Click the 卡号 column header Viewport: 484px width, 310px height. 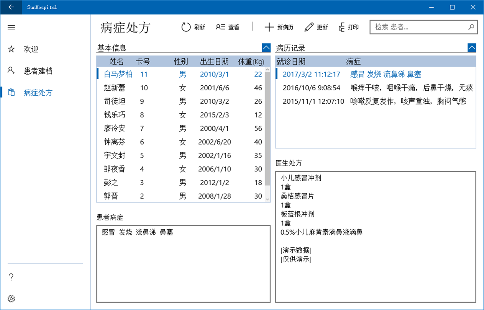coord(143,62)
